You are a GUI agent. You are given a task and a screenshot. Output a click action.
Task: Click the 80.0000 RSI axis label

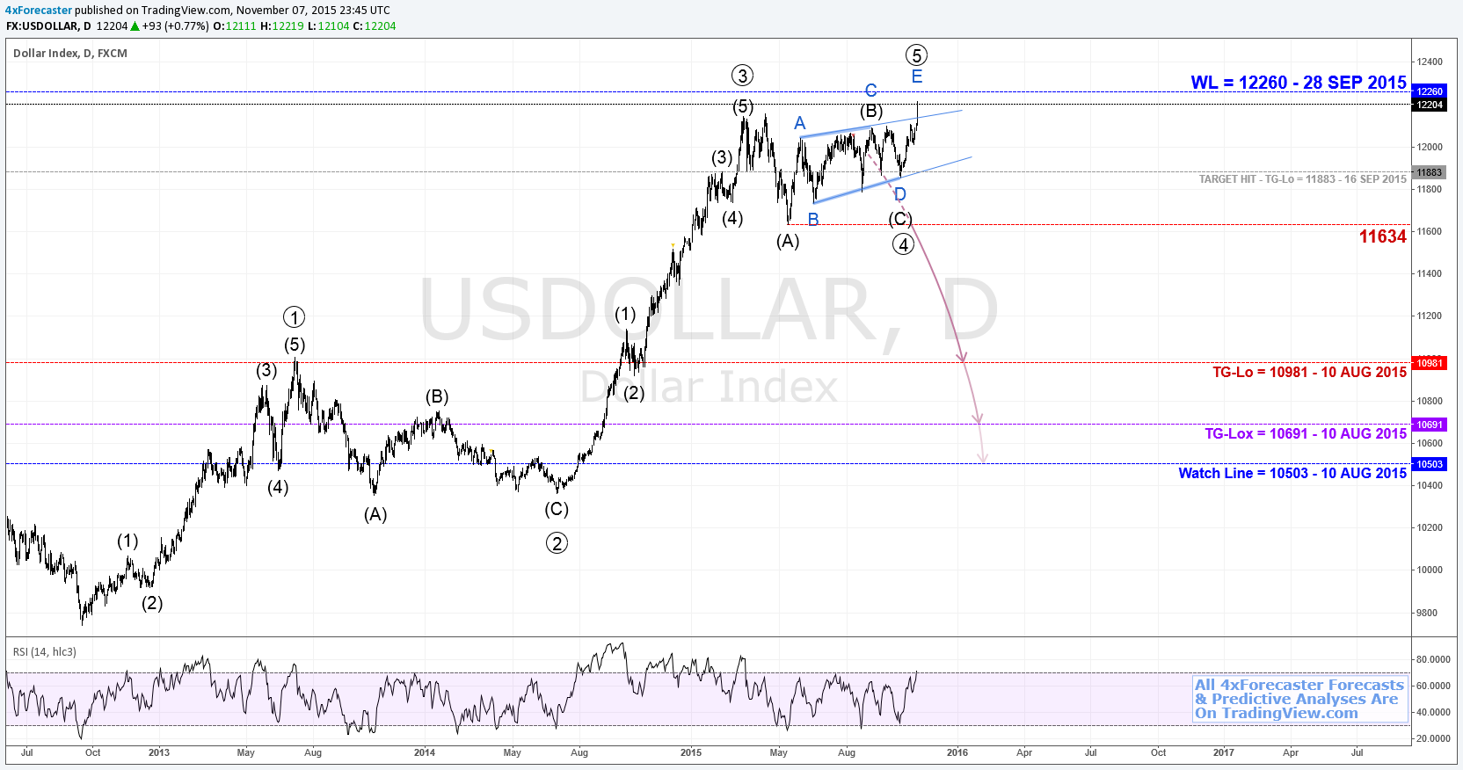(x=1433, y=659)
